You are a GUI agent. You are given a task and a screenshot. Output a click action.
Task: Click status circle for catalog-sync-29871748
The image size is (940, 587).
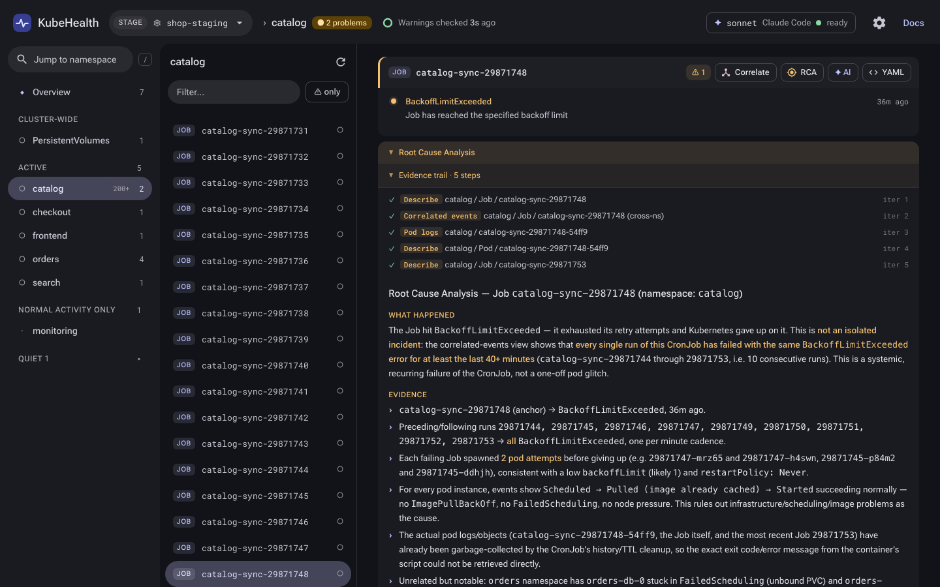pyautogui.click(x=340, y=574)
